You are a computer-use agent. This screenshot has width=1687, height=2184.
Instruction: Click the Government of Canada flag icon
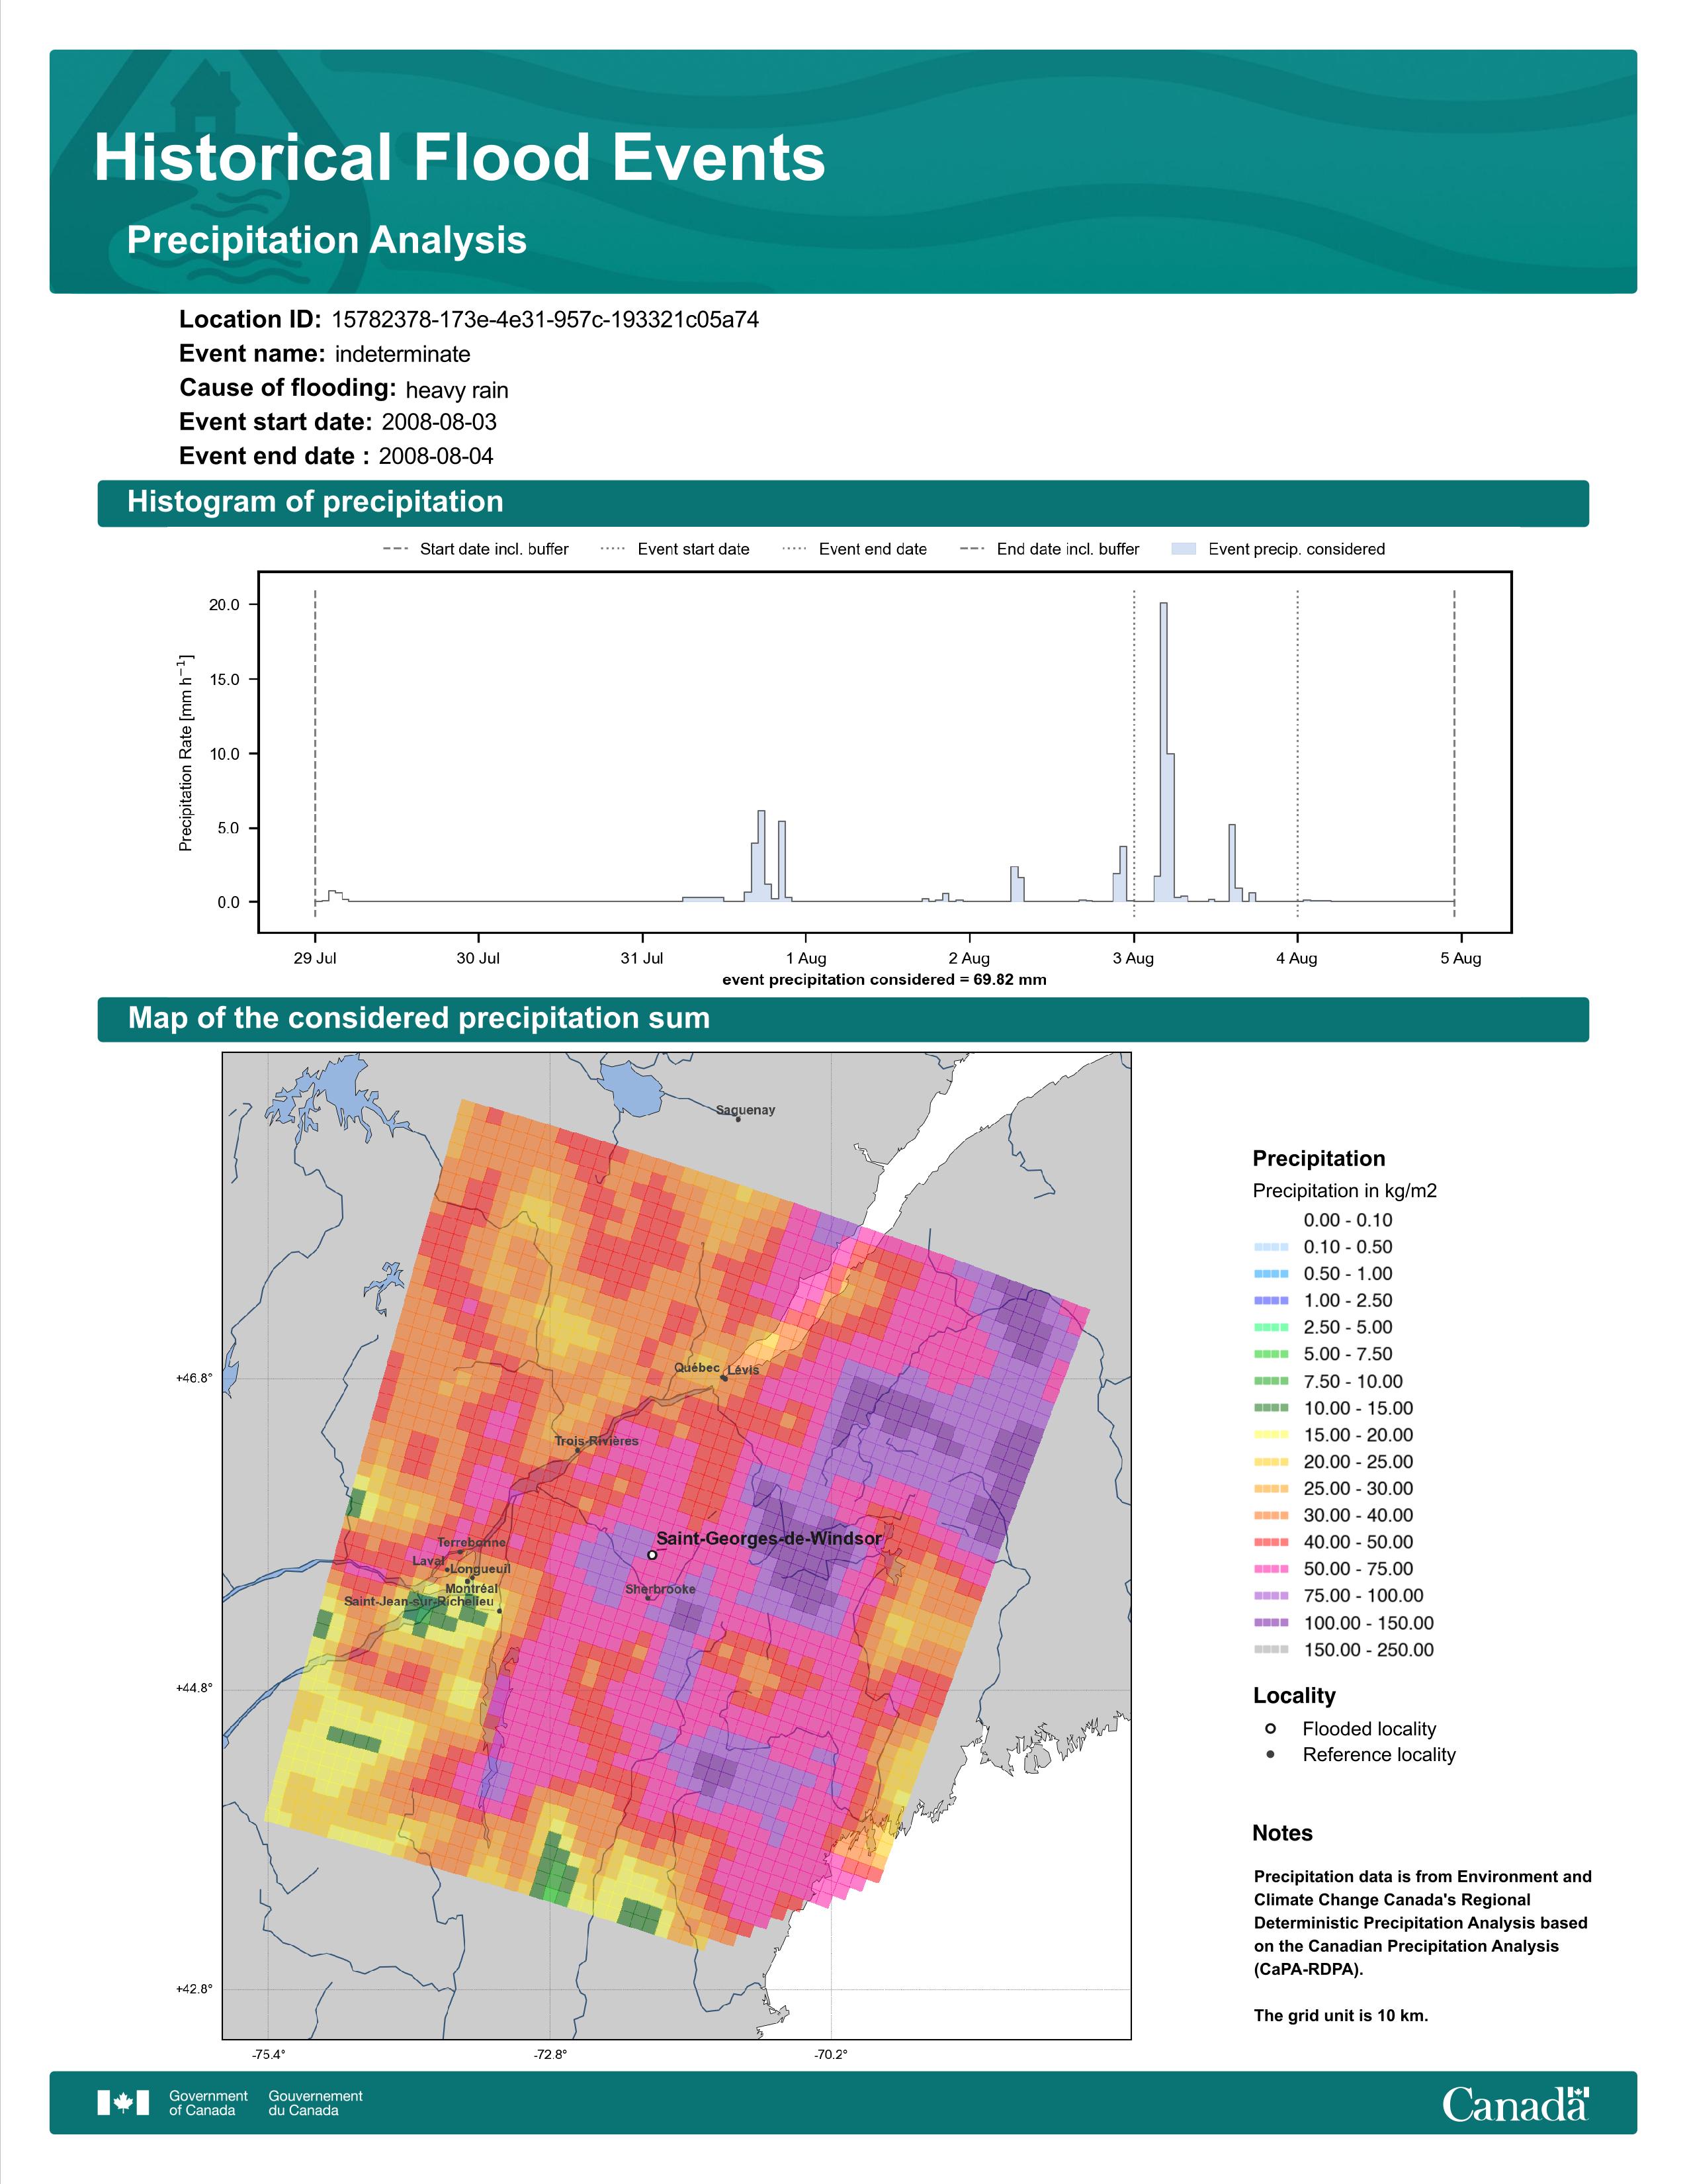(x=123, y=2103)
